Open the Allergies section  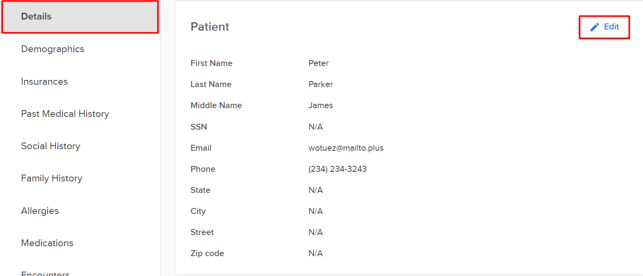[40, 211]
